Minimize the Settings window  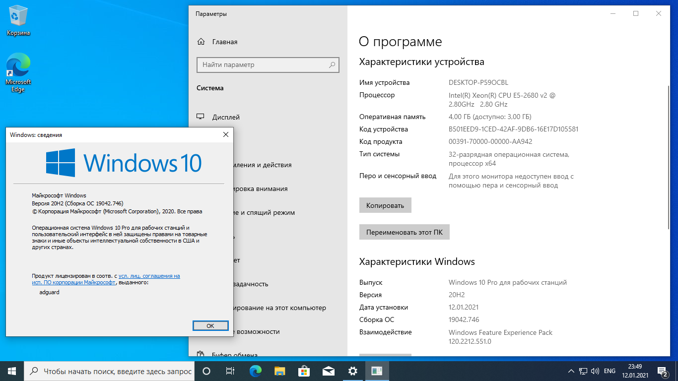click(x=612, y=14)
